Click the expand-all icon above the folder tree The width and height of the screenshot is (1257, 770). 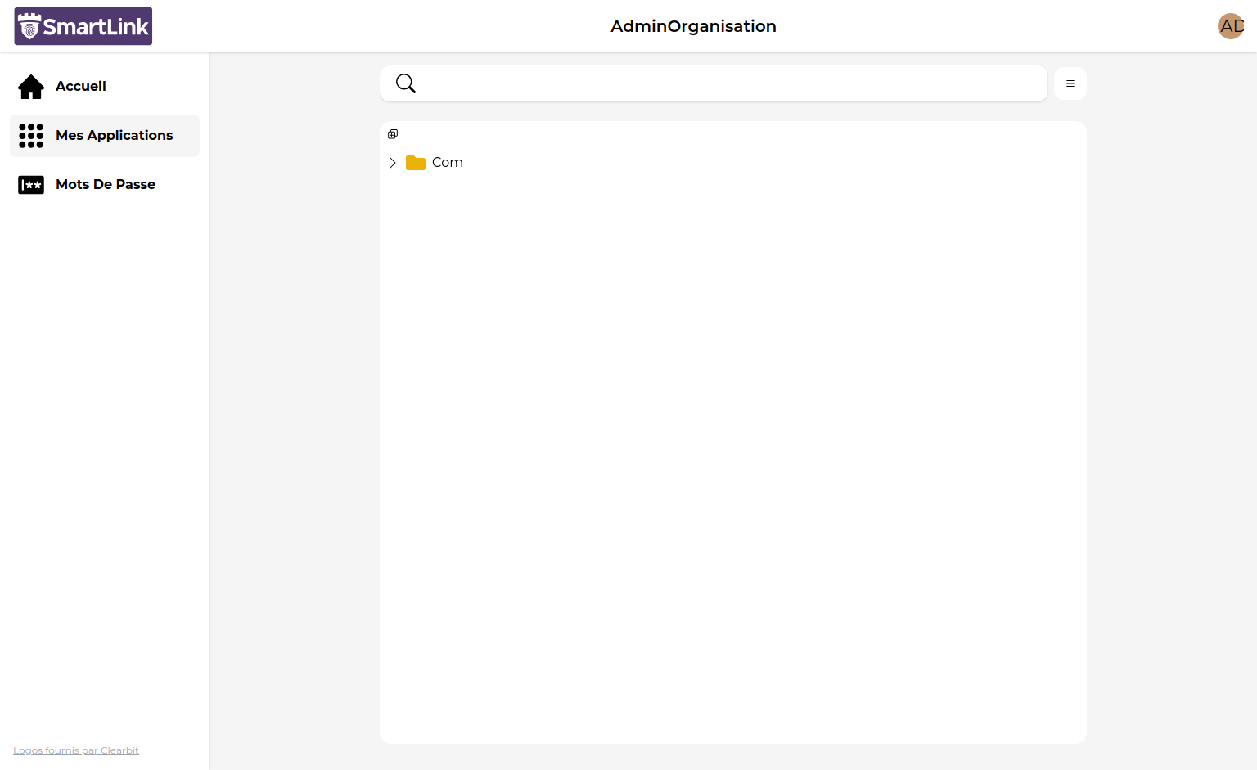tap(393, 134)
